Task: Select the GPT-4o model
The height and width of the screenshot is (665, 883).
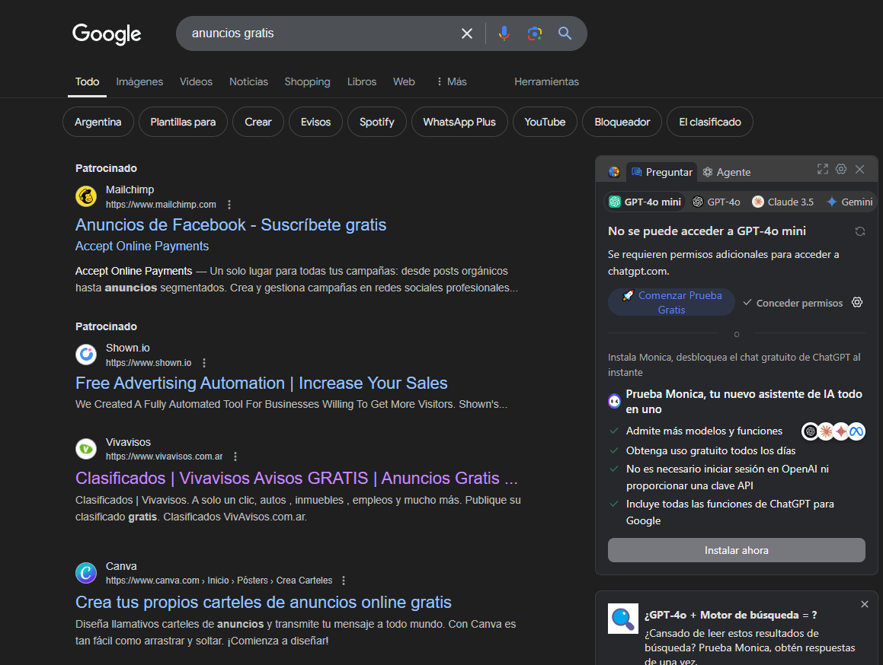Action: pyautogui.click(x=716, y=202)
